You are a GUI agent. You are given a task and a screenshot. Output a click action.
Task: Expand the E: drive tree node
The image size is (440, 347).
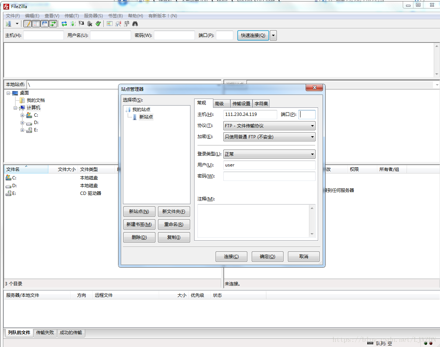pyautogui.click(x=22, y=130)
